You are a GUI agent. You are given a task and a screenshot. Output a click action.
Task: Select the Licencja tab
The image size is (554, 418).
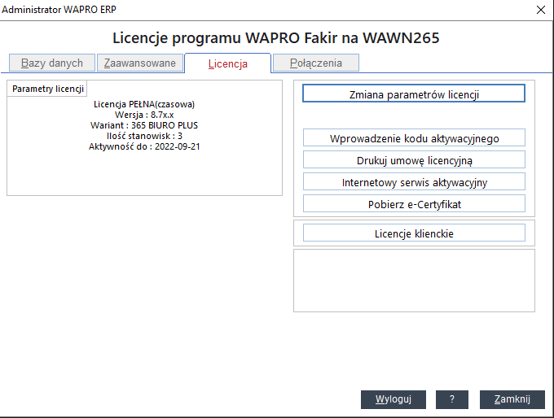click(x=228, y=63)
